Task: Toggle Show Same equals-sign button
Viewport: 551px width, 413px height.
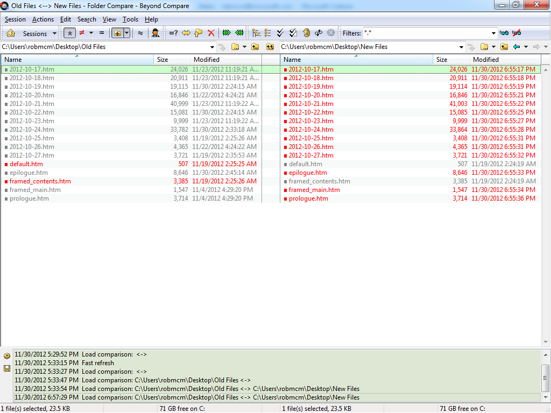Action: coord(101,33)
